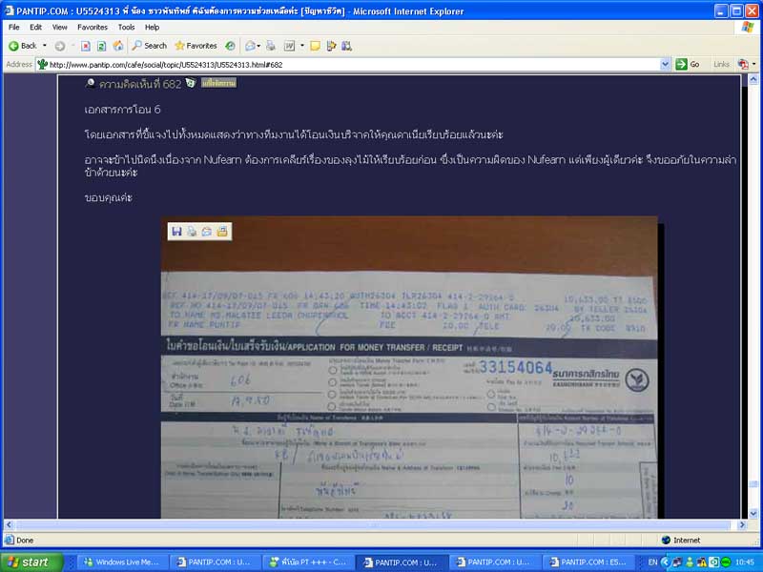Click the yellow Discuss note icon
763x572 pixels.
click(x=316, y=46)
